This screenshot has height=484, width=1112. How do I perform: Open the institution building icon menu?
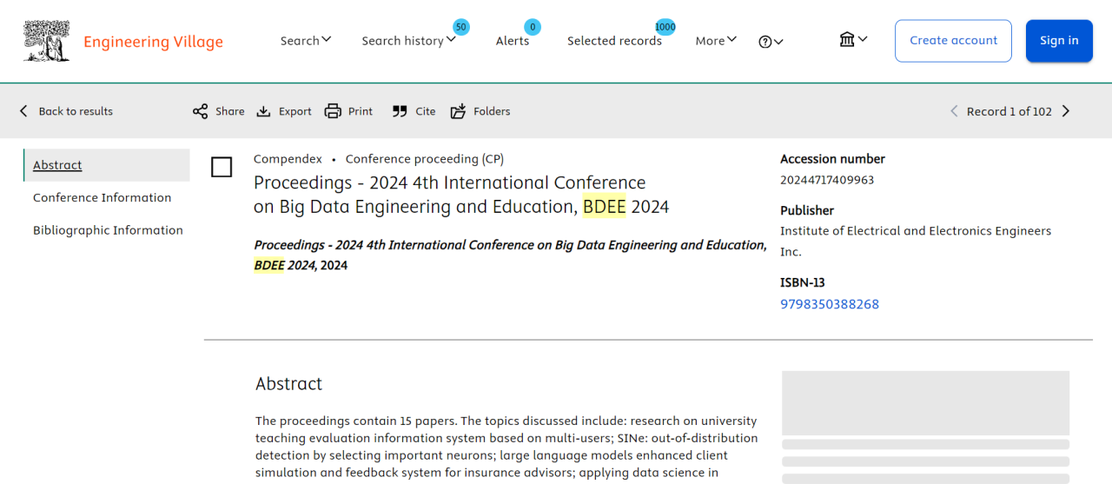click(853, 40)
